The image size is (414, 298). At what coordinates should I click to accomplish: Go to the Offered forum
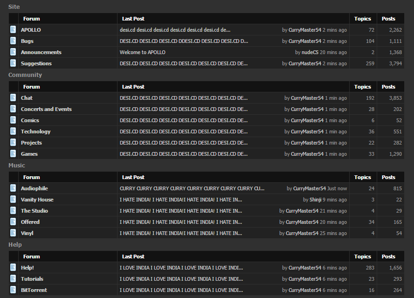coord(30,222)
